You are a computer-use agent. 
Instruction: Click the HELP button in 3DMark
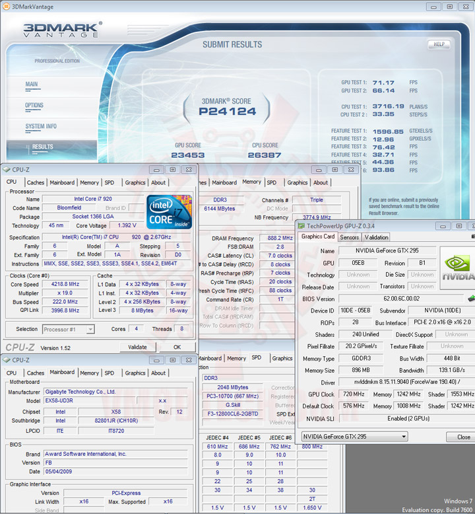coord(439,44)
